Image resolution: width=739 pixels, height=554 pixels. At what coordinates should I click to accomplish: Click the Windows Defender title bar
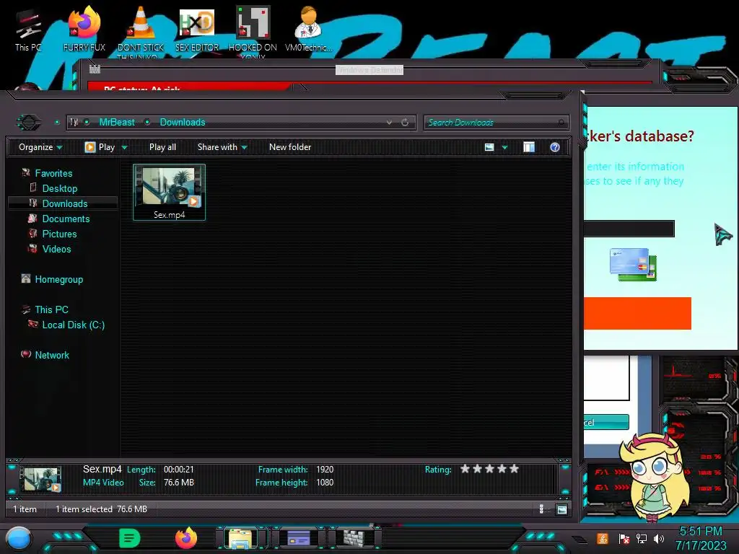pos(369,70)
